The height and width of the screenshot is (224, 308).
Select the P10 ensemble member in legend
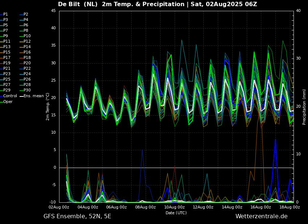click(x=27, y=36)
